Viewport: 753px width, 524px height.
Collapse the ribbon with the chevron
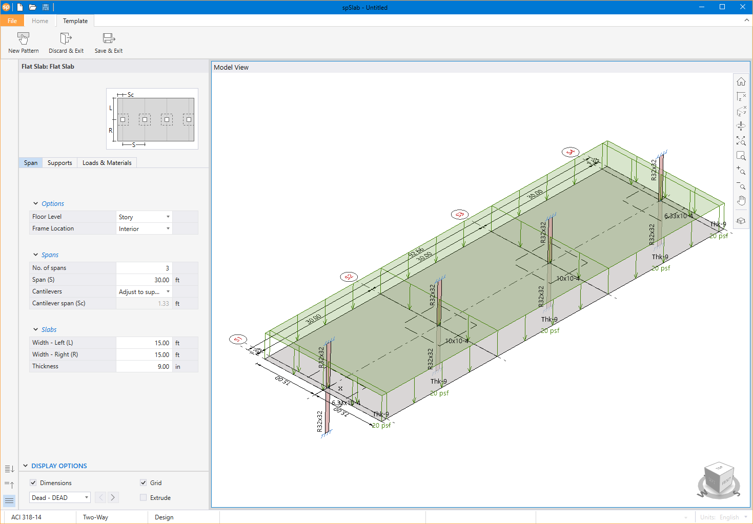[746, 20]
